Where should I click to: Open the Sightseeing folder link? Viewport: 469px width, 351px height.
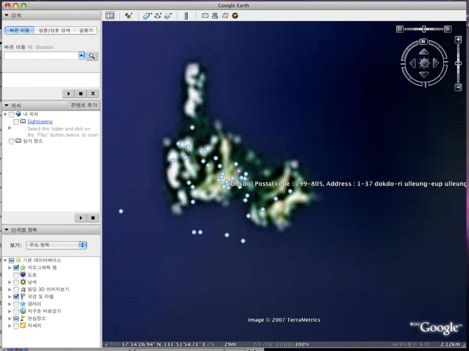40,121
